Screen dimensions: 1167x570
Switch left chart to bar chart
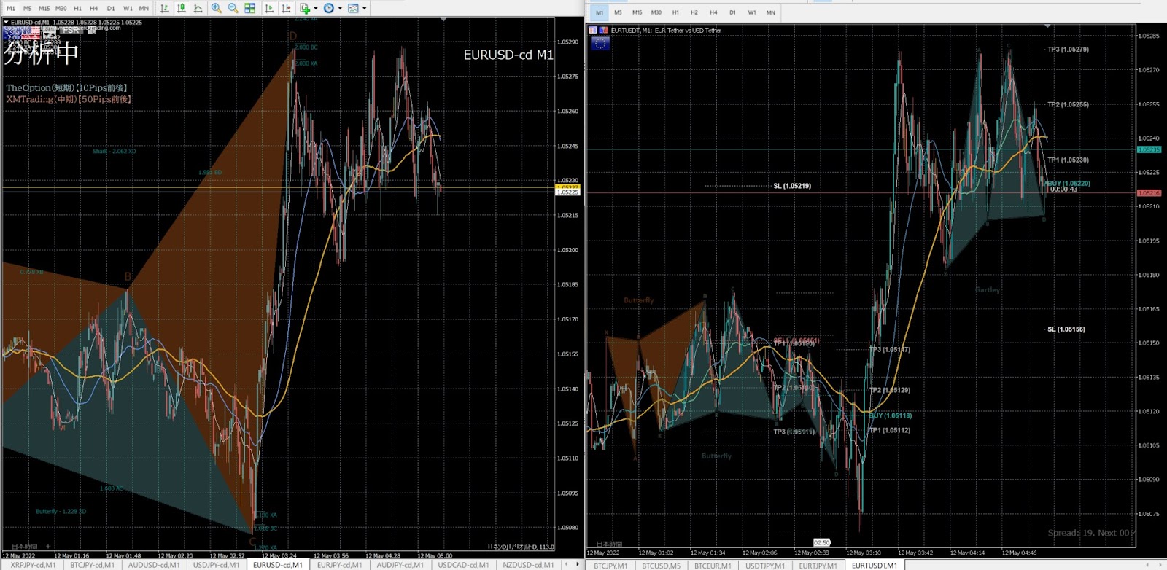coord(165,8)
